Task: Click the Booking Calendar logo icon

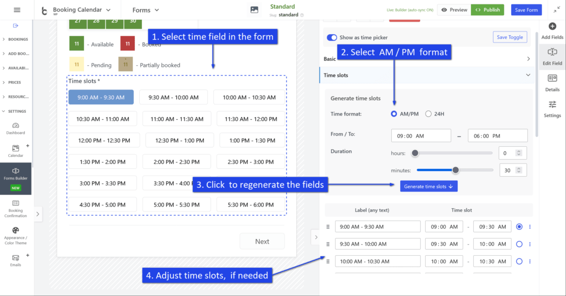Action: point(44,11)
